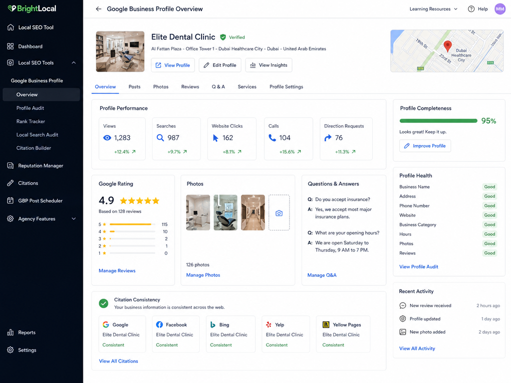The height and width of the screenshot is (383, 511).
Task: Expand the Agency Features section chevron
Action: (74, 218)
